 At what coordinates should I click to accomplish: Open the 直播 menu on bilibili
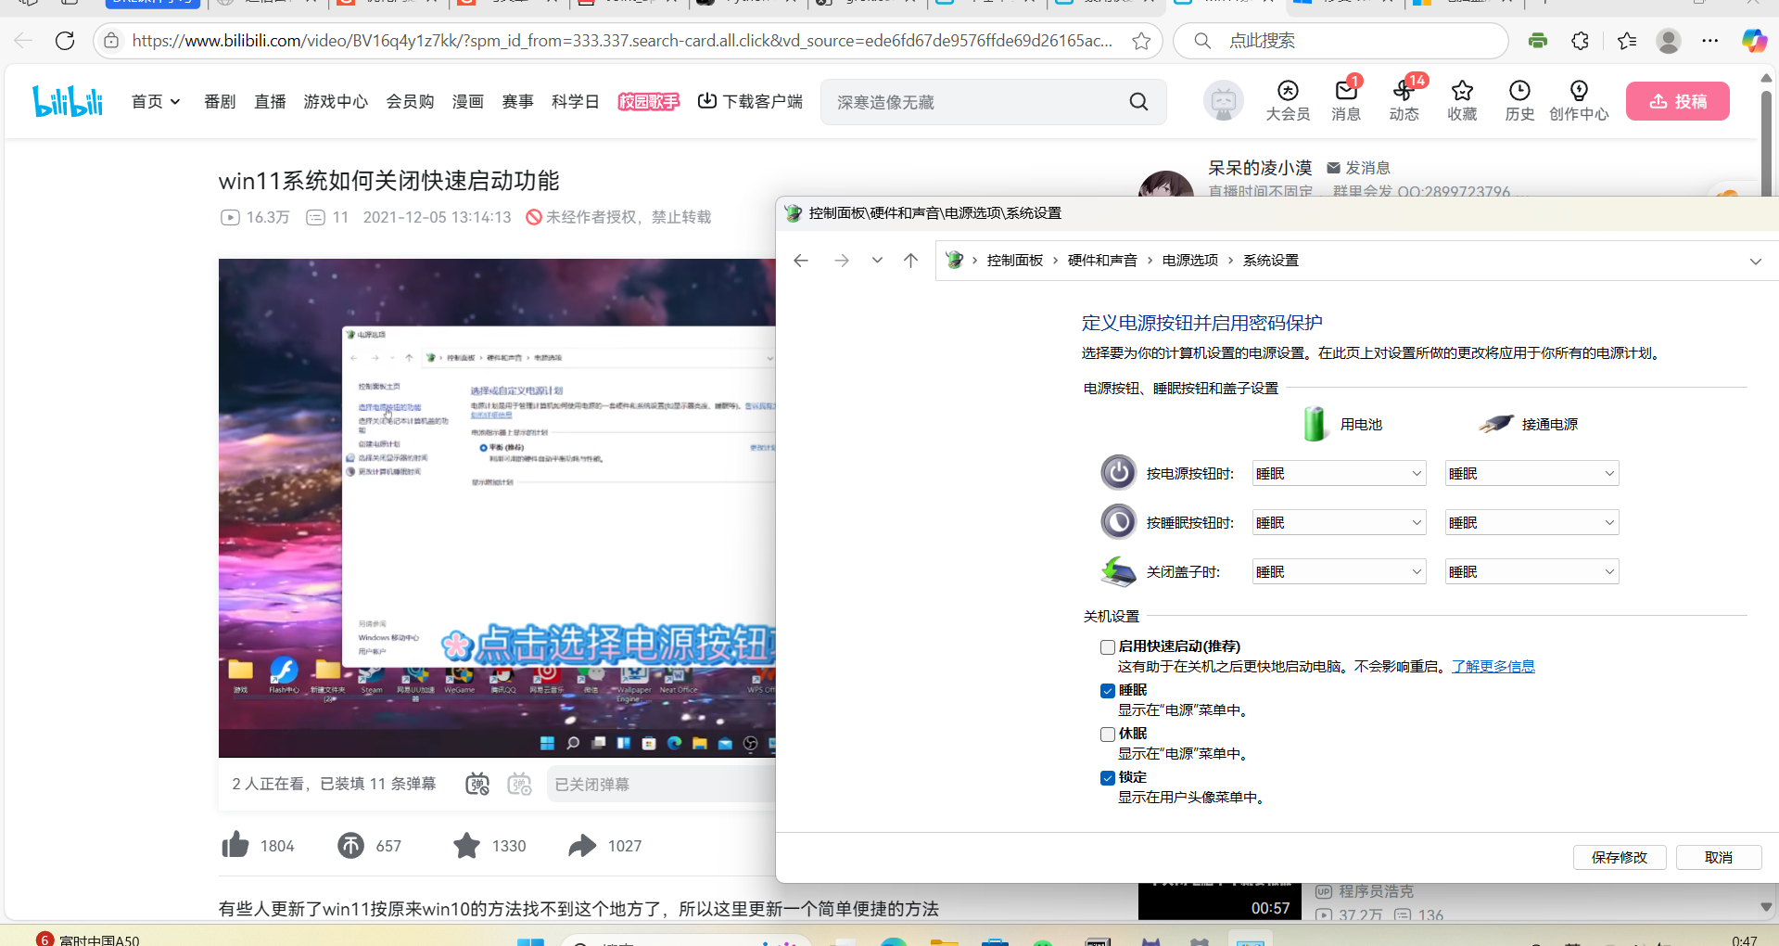pos(270,101)
